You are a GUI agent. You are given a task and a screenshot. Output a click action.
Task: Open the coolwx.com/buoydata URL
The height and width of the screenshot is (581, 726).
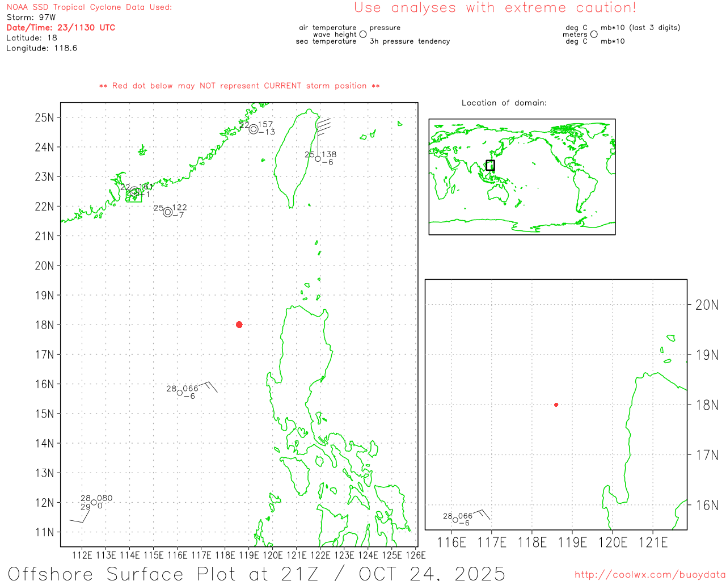pos(649,575)
